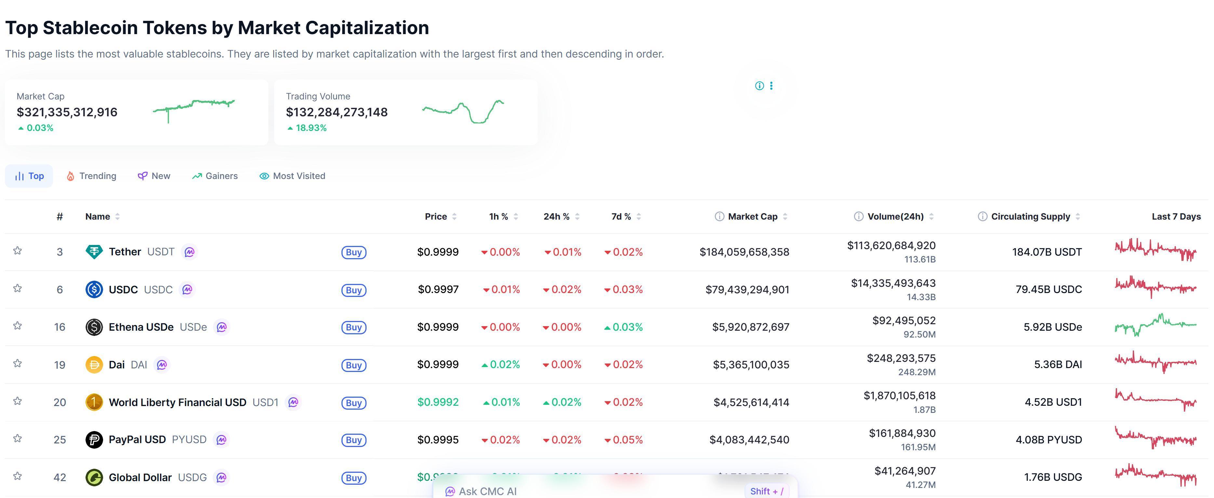Open the three-dot options menu
The height and width of the screenshot is (498, 1214).
(x=772, y=86)
